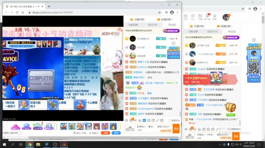Screen dimensions: 265x148
Task: Open the taskbar clock showing 2020/12/30
Action: pos(249,144)
